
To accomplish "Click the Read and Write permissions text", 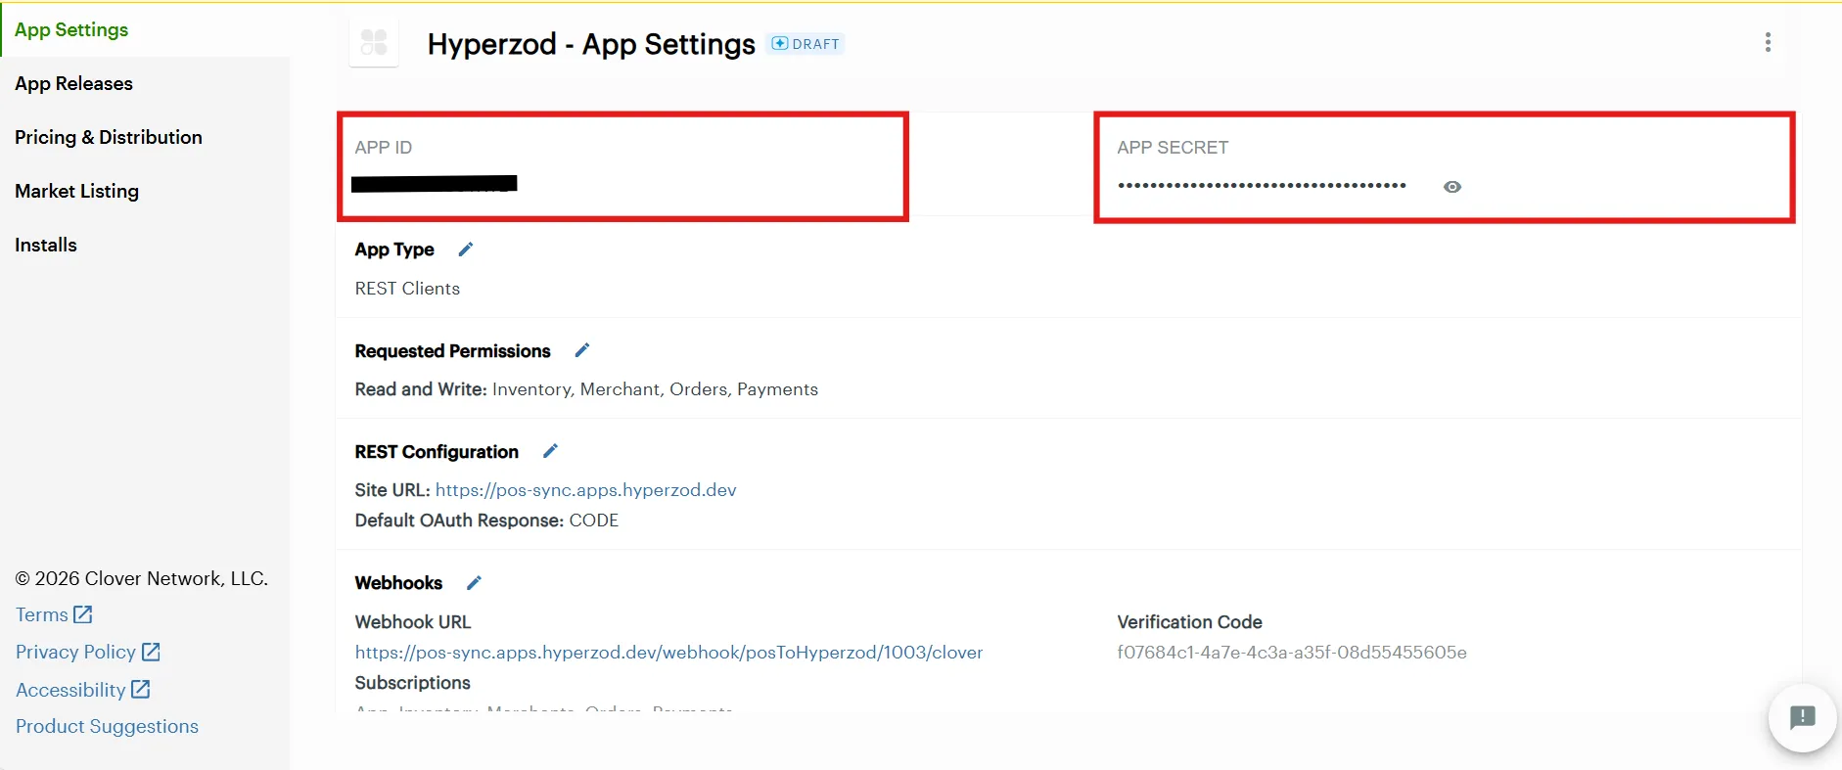I will (586, 389).
